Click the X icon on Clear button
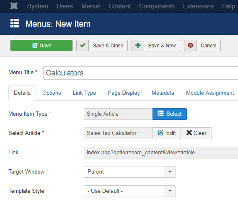This screenshot has width=238, height=205. 189,133
